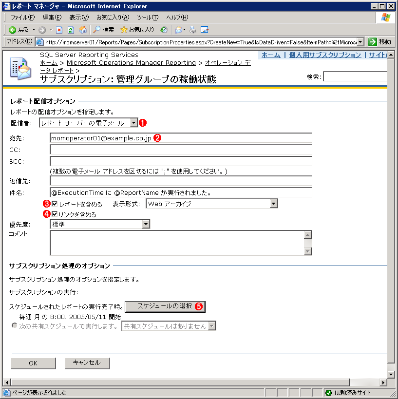Open the History toolbar icon
The height and width of the screenshot is (399, 398).
pyautogui.click(x=164, y=30)
